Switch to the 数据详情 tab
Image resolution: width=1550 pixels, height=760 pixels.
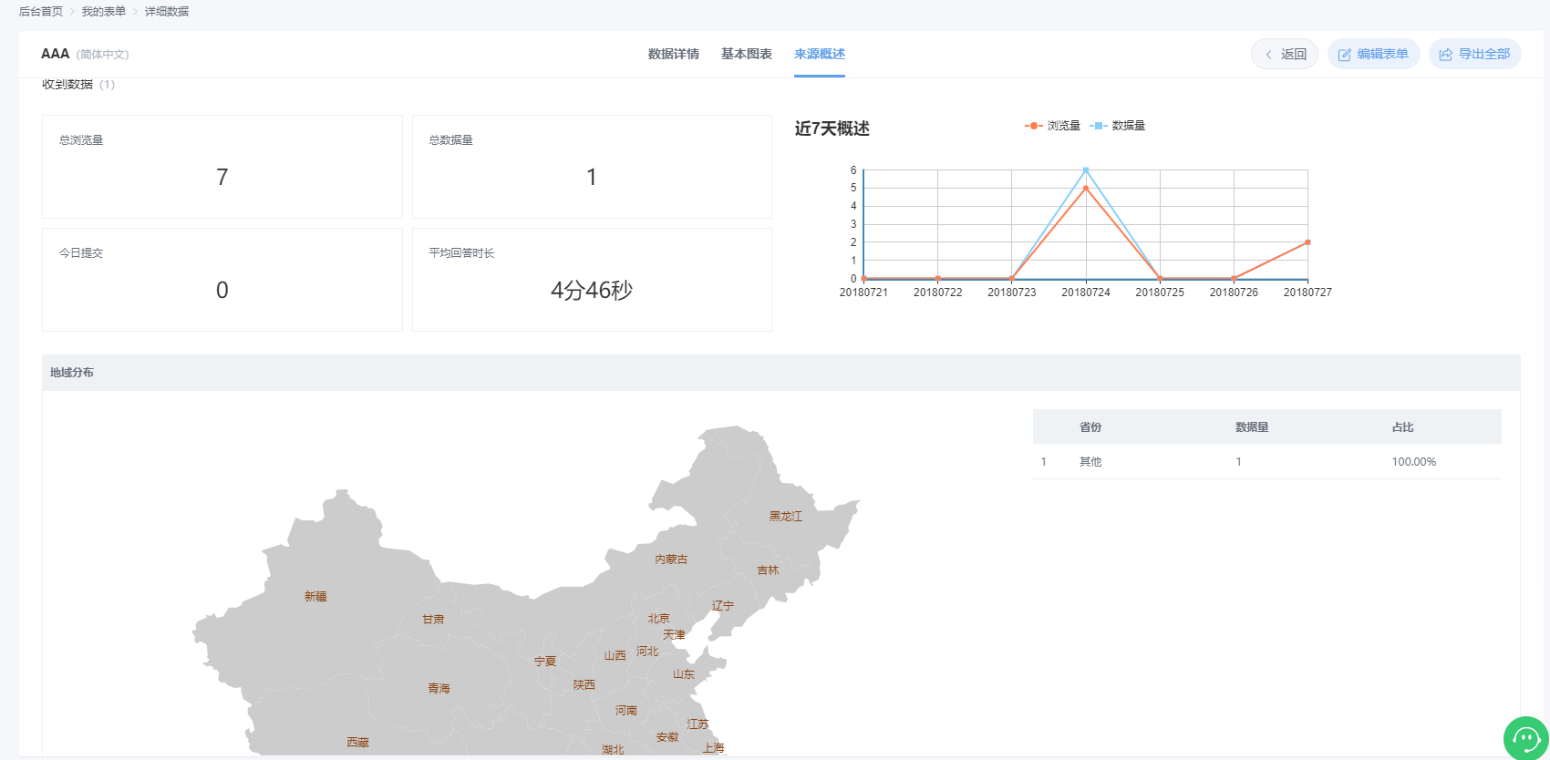pos(673,55)
